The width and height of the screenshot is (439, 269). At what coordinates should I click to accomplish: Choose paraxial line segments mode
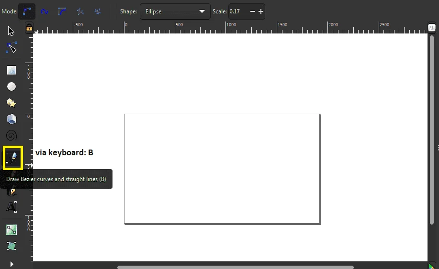click(98, 11)
